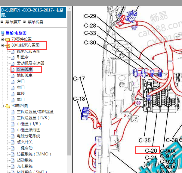Click the page icon beside 充电系统
Screen dimensions: 182x173
[13, 166]
